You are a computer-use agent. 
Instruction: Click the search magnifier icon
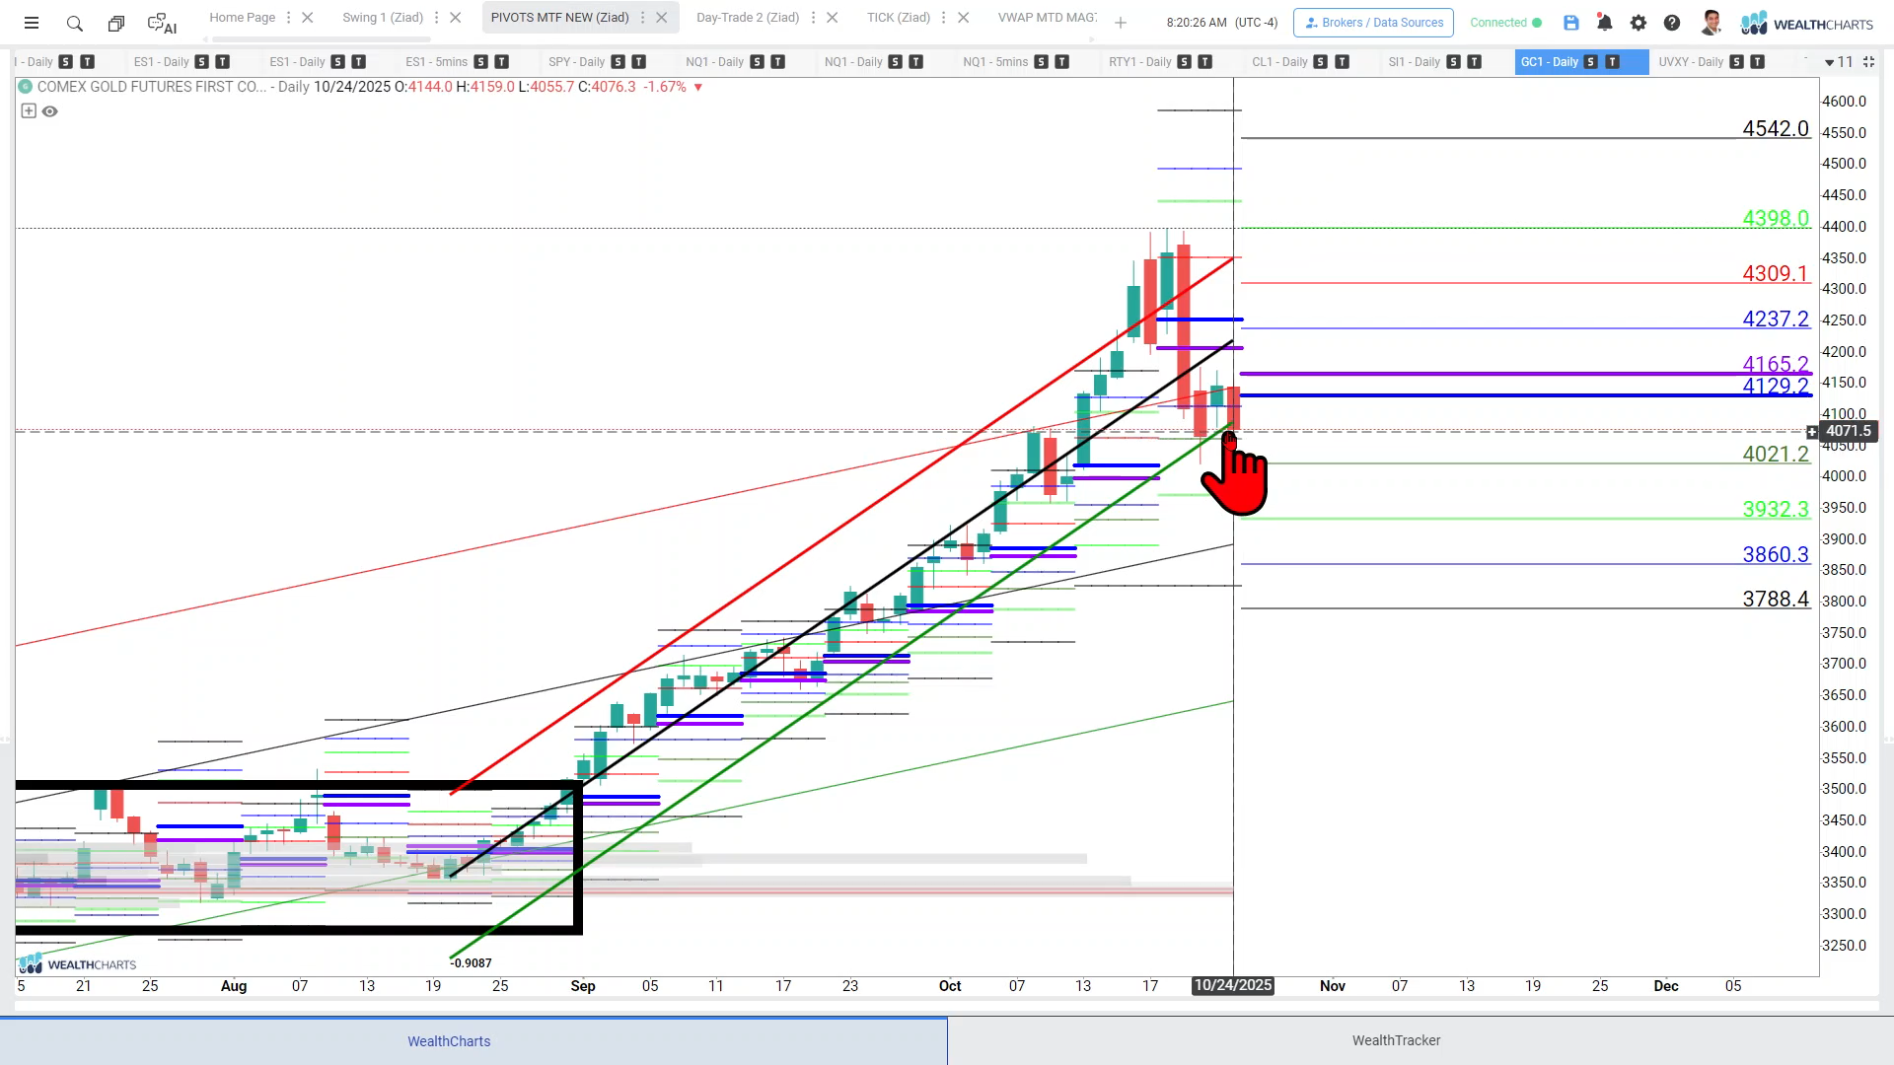[75, 23]
